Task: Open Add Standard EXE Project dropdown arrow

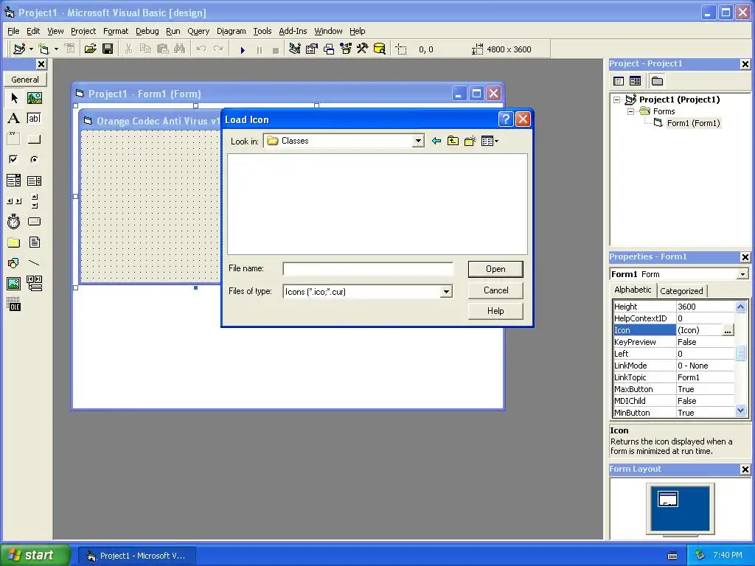Action: (x=31, y=49)
